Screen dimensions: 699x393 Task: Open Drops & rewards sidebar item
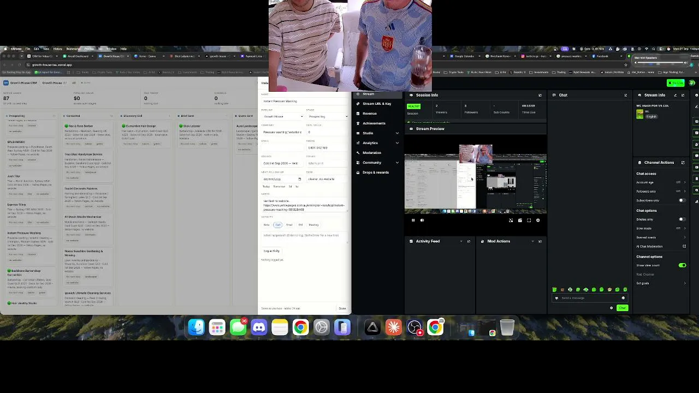click(x=376, y=172)
